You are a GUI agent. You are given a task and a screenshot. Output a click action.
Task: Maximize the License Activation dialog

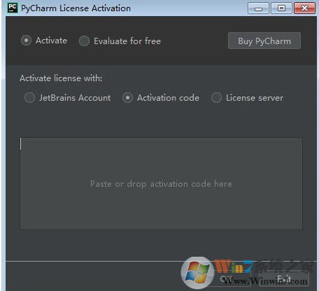(x=281, y=8)
